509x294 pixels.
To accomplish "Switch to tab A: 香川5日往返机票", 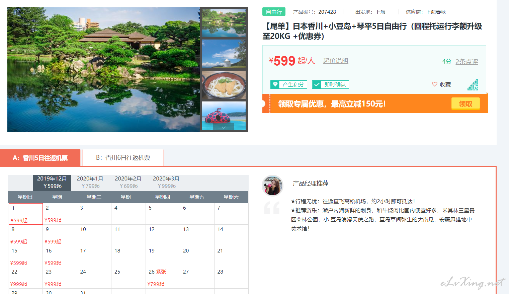I will pos(40,158).
